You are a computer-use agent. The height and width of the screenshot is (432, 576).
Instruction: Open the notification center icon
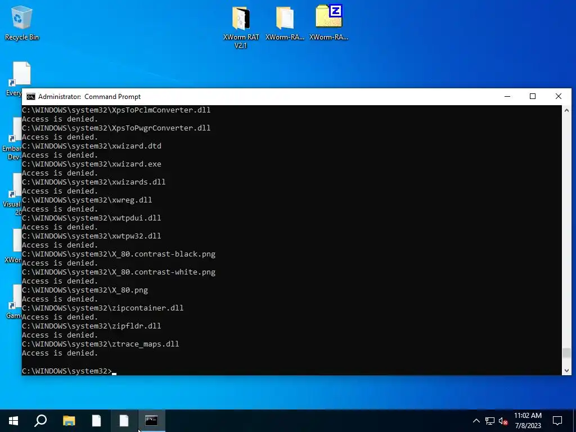557,421
